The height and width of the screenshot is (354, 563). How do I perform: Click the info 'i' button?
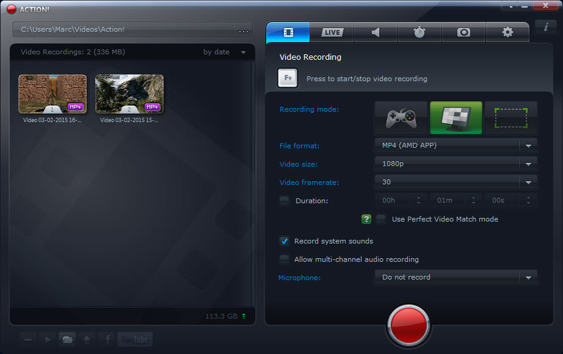[546, 27]
